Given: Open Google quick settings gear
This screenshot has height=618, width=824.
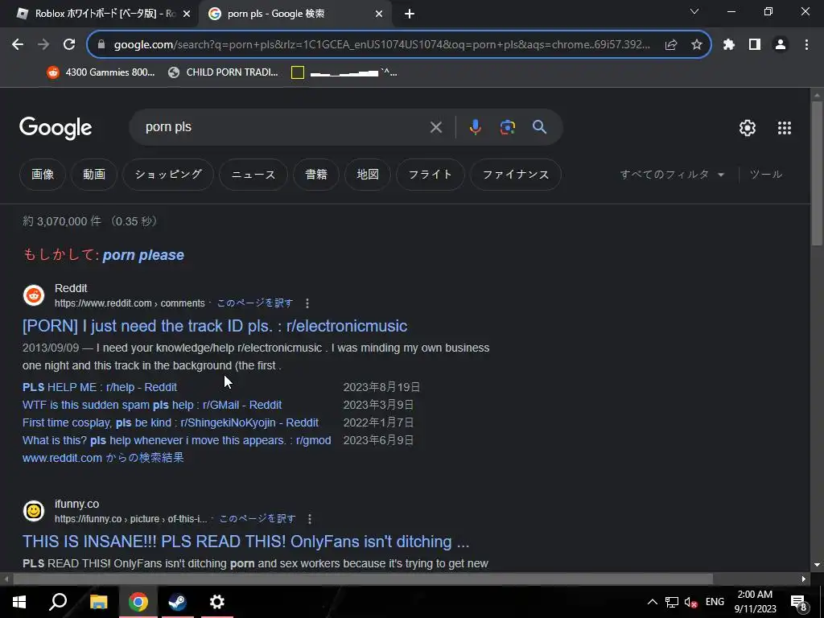Looking at the screenshot, I should pyautogui.click(x=748, y=128).
